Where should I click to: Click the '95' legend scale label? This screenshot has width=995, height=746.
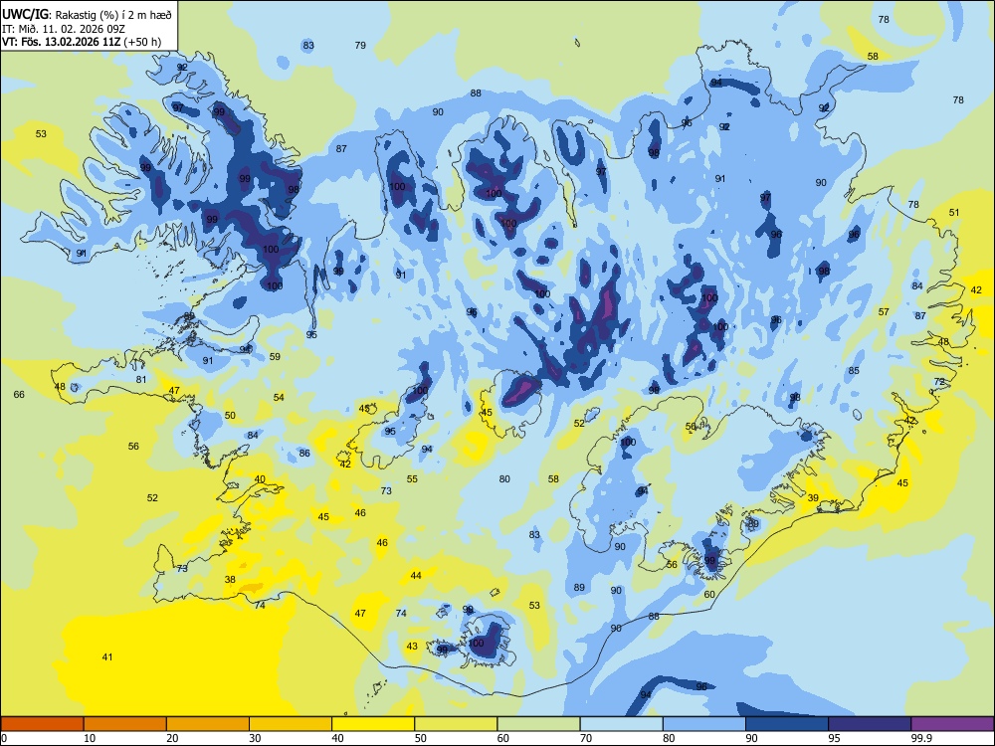click(x=834, y=738)
